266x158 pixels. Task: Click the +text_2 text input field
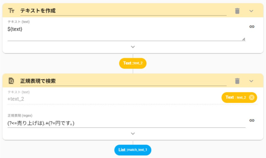click(113, 99)
